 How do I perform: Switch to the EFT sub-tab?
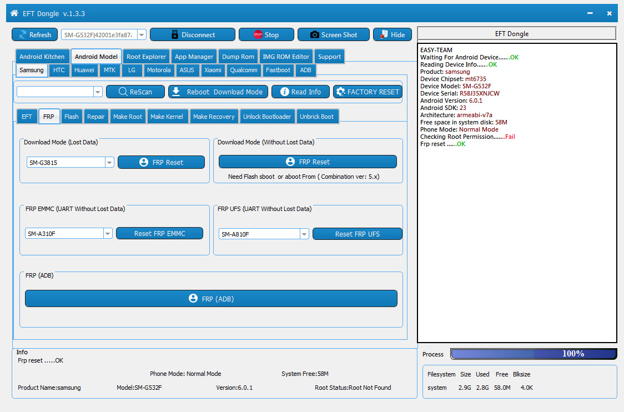point(27,117)
